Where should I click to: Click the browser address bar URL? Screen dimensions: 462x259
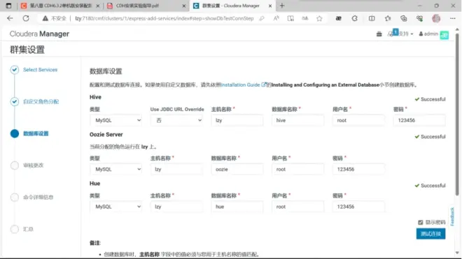[164, 18]
